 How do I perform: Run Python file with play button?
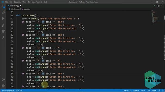coord(154,6)
